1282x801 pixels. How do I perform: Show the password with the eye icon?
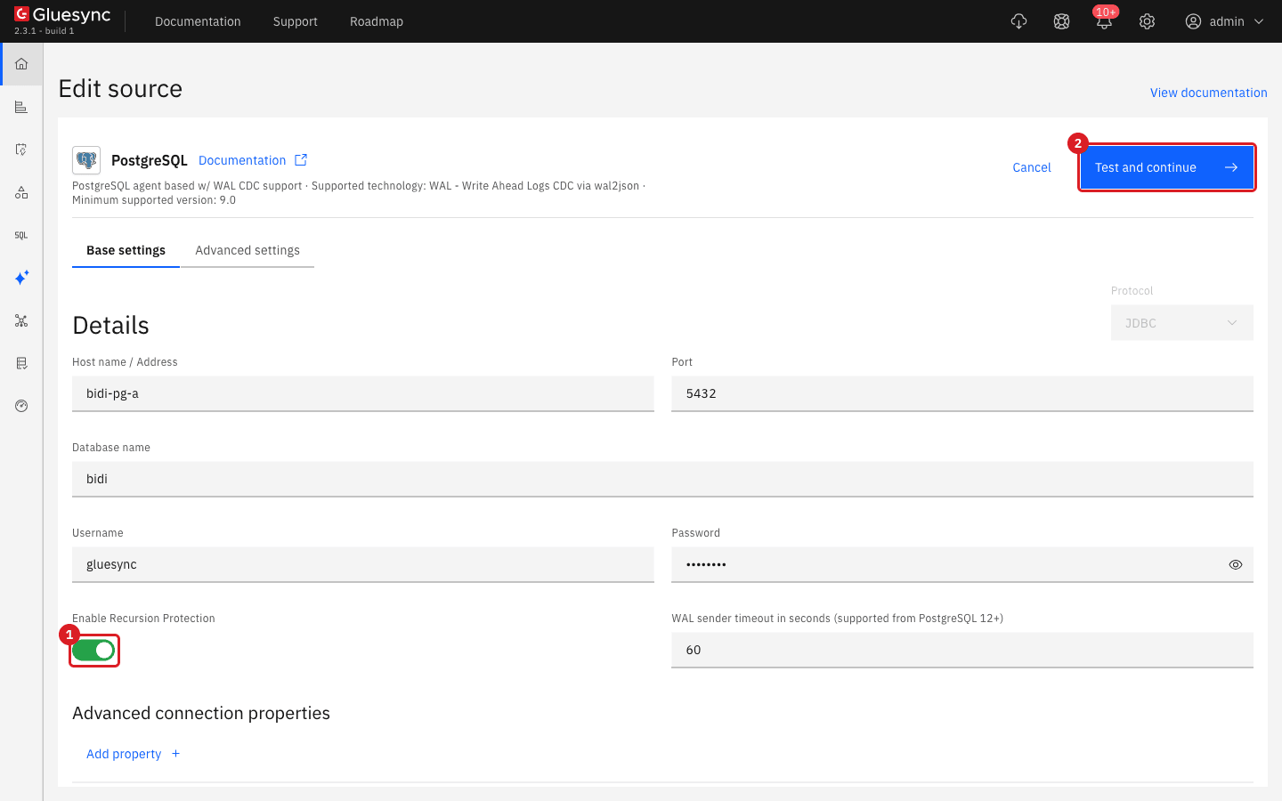pos(1235,564)
